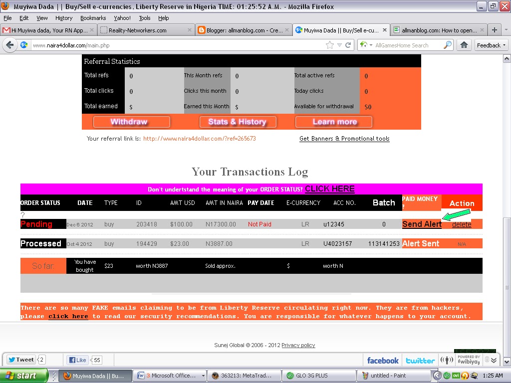Click the browser Back arrow button
The width and height of the screenshot is (511, 383).
pyautogui.click(x=10, y=45)
